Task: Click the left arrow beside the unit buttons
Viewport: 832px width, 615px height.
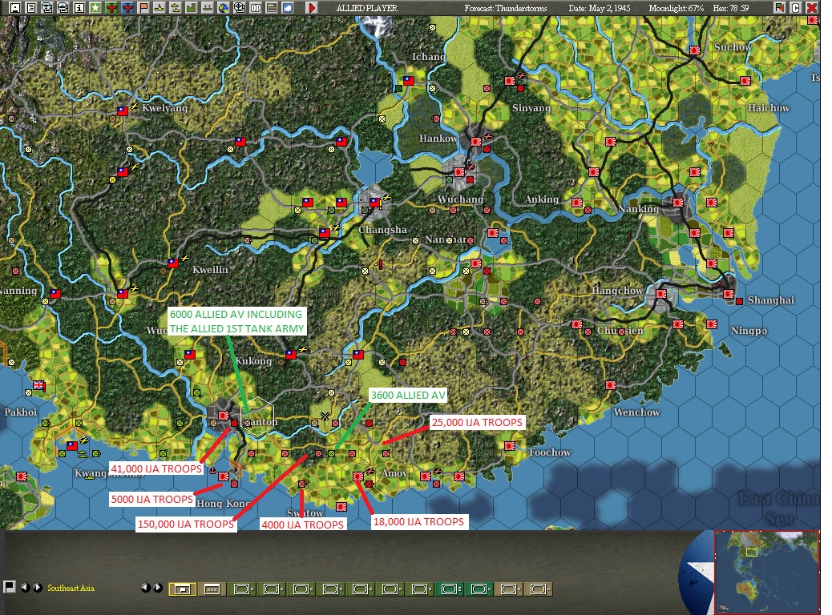Action: 145,588
